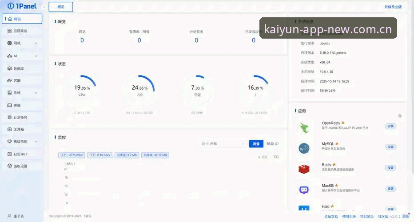Toggle the 上行 chart legend
Screen dimensions: 414x222
pyautogui.click(x=263, y=157)
